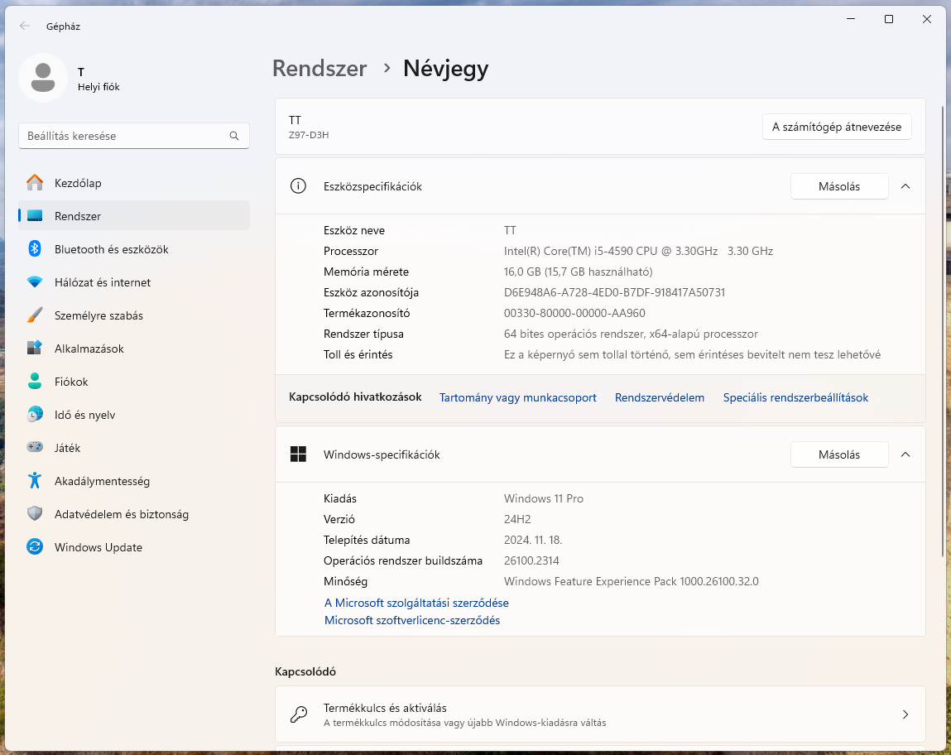951x755 pixels.
Task: Select the Hálózat és internet Wi-Fi icon
Action: point(35,282)
